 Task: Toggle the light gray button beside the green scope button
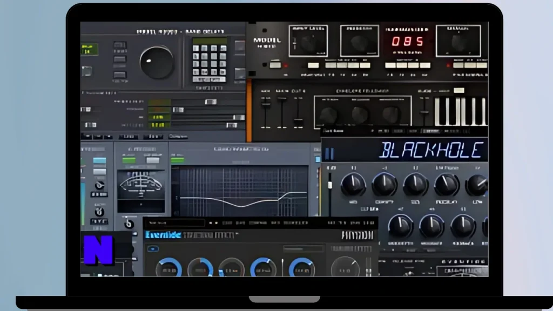pyautogui.click(x=152, y=160)
